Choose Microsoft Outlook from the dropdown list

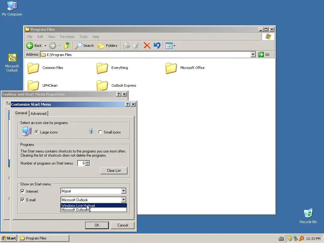coord(94,210)
